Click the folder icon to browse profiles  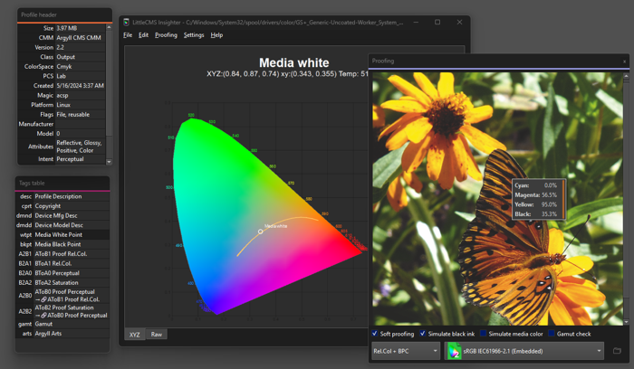point(617,351)
